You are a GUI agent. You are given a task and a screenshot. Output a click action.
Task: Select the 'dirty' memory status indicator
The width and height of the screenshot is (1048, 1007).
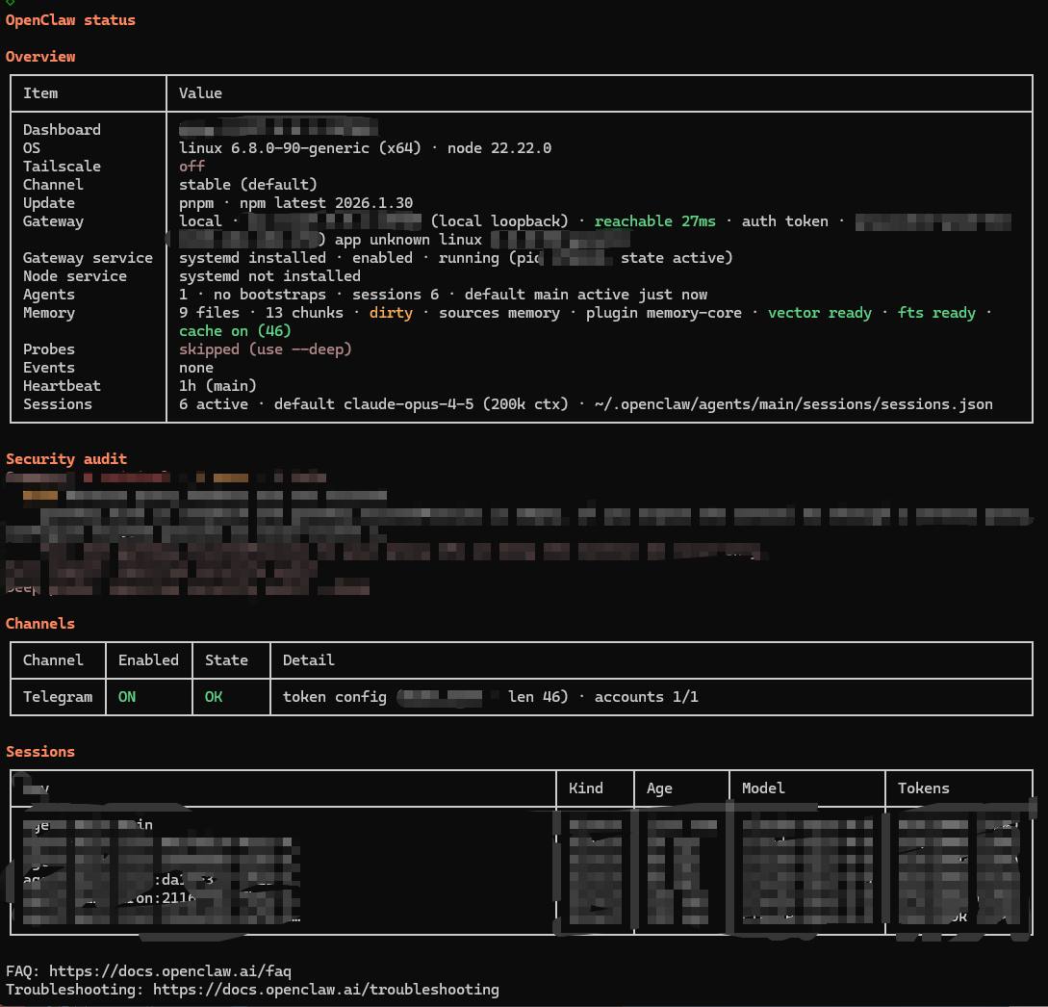(391, 313)
